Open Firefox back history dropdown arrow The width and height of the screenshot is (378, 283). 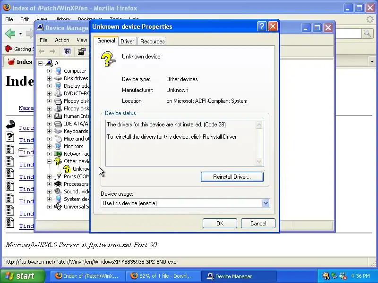pyautogui.click(x=20, y=33)
